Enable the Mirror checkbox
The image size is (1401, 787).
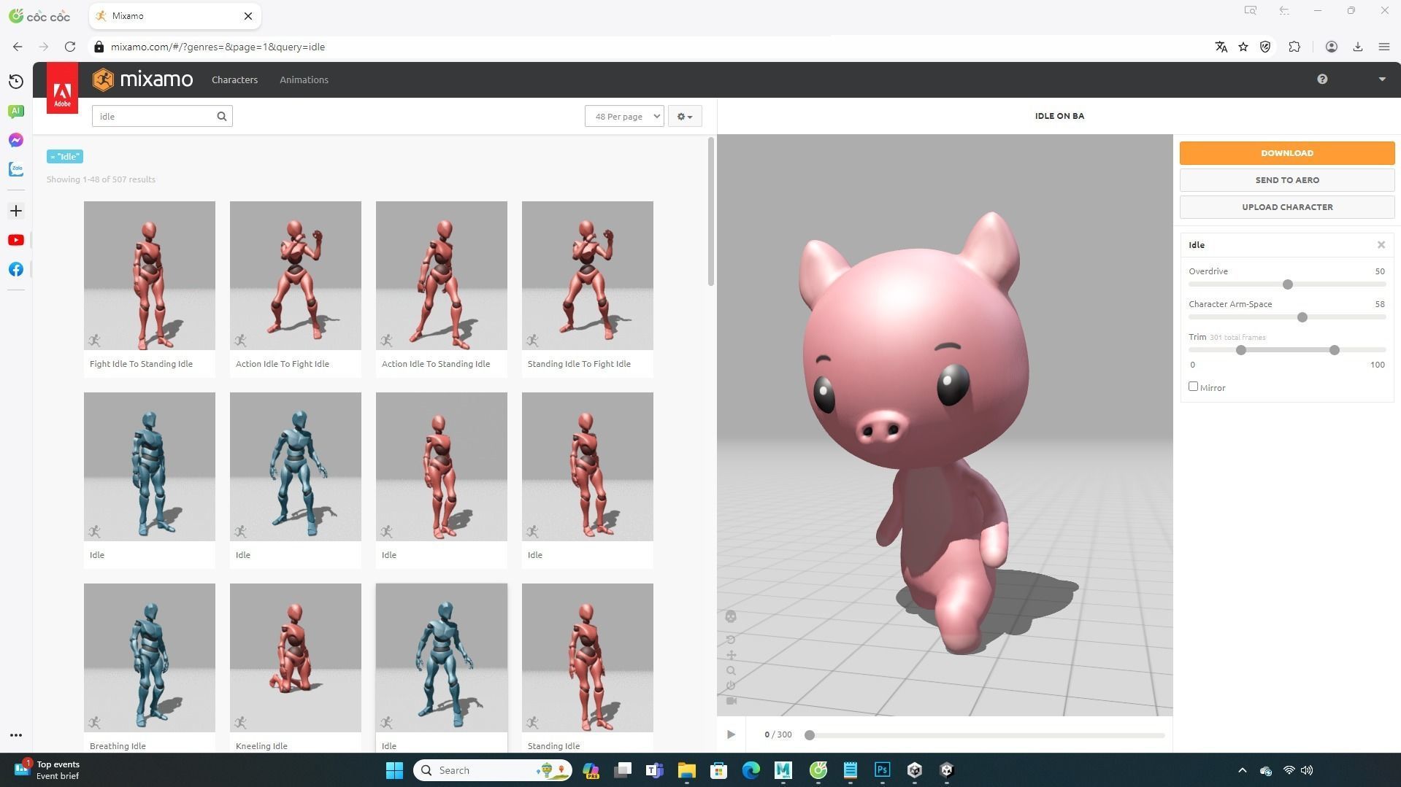pos(1194,387)
